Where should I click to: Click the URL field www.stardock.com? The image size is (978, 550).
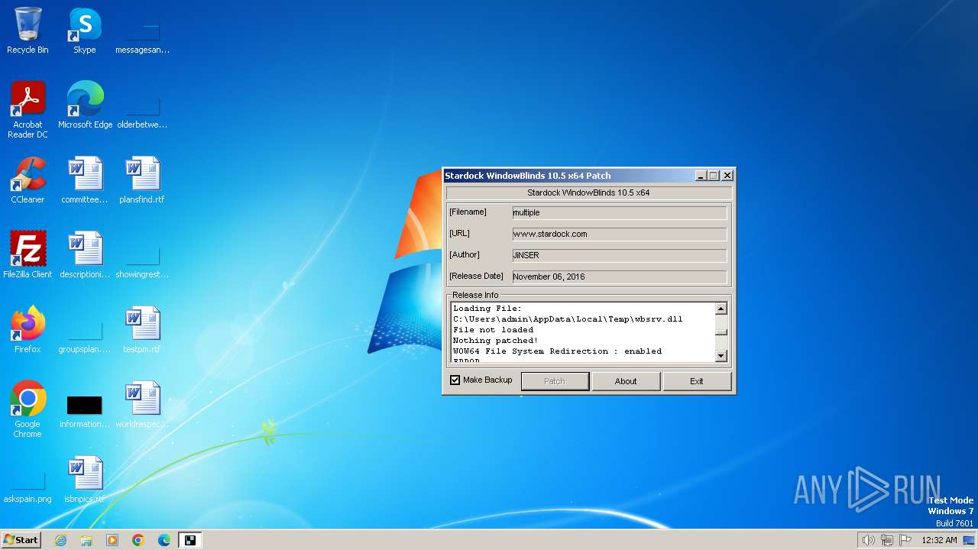coord(620,234)
